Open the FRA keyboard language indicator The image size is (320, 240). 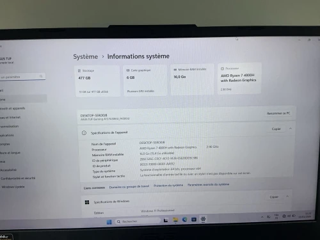coord(276,216)
